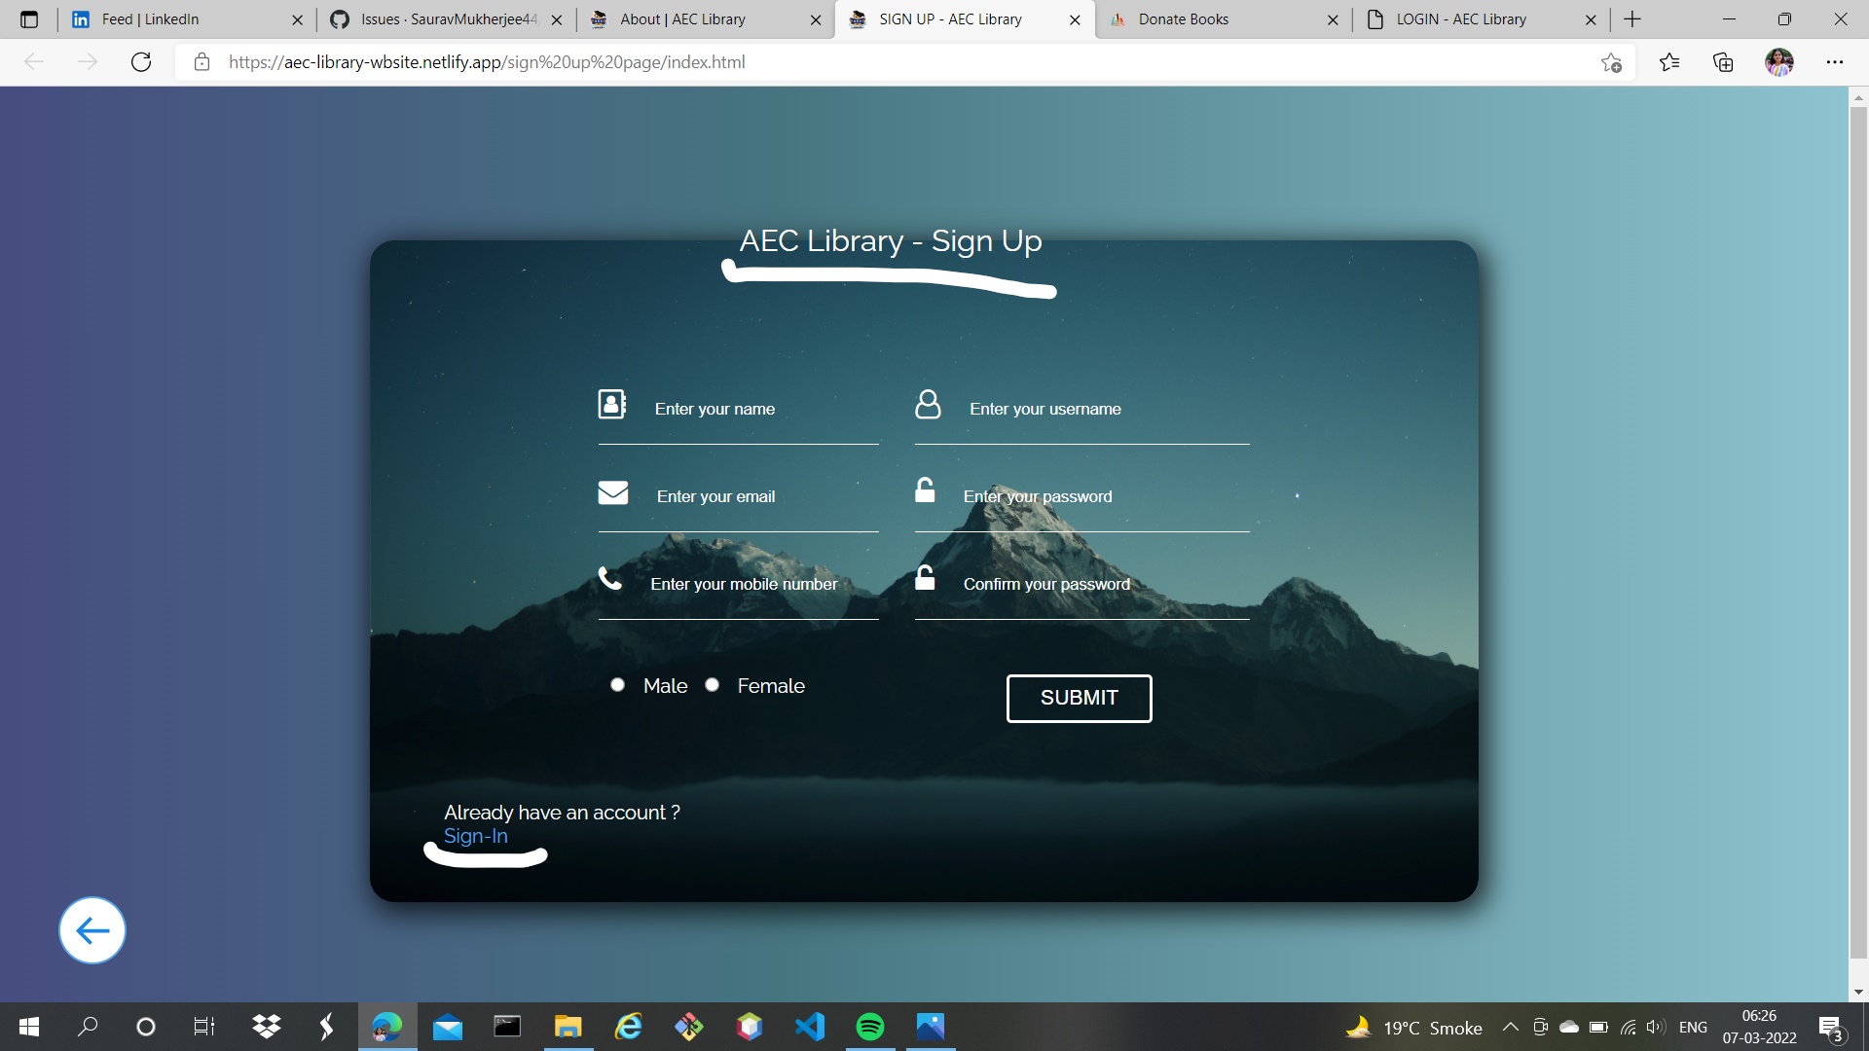Open Dropbox from the taskbar

tap(266, 1027)
